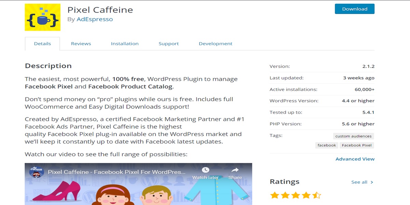Open See all ratings link
Screen dimensions: 410x205
[x=359, y=182]
